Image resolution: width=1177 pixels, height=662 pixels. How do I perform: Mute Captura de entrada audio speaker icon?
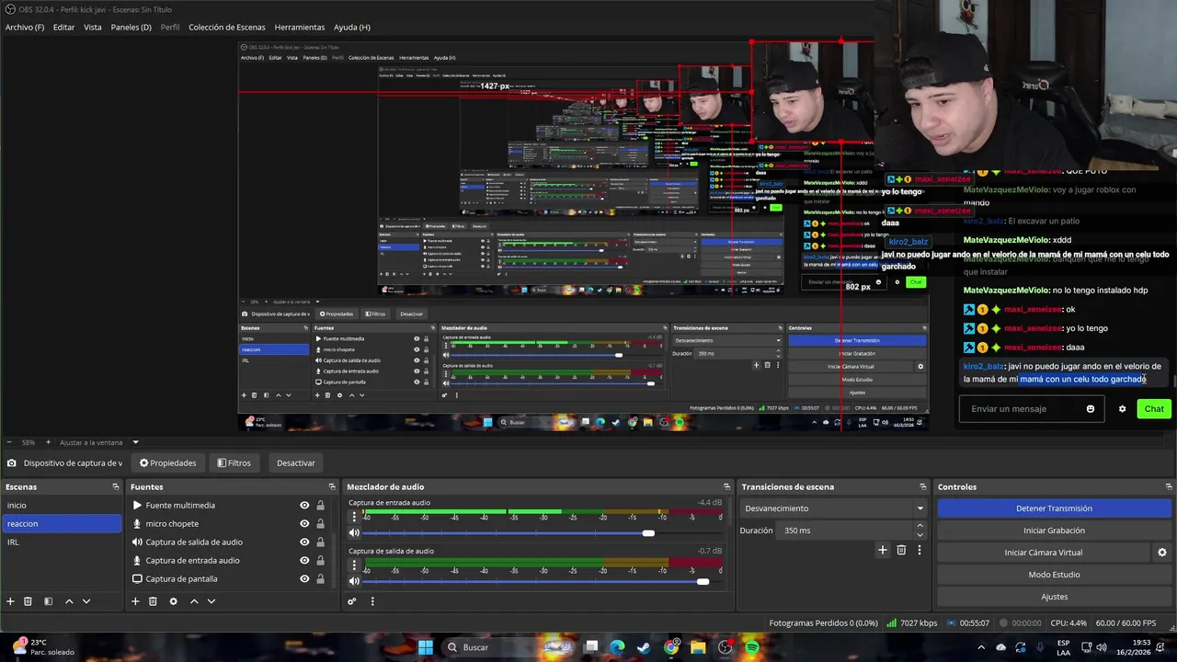[354, 533]
